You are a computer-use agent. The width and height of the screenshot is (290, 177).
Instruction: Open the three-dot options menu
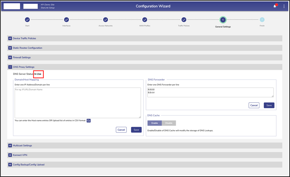284,6
